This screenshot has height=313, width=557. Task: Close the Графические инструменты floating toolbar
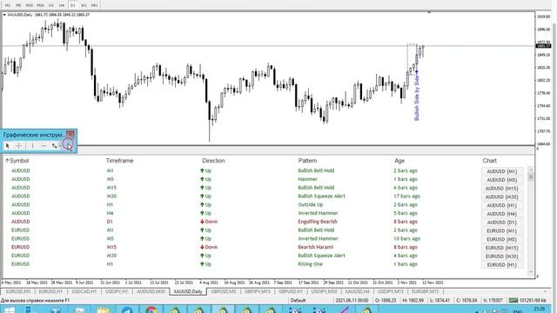70,134
